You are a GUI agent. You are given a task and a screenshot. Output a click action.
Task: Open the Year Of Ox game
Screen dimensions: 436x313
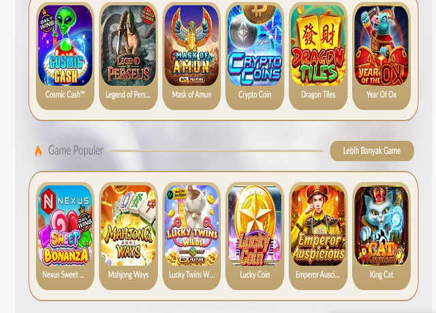tap(381, 46)
